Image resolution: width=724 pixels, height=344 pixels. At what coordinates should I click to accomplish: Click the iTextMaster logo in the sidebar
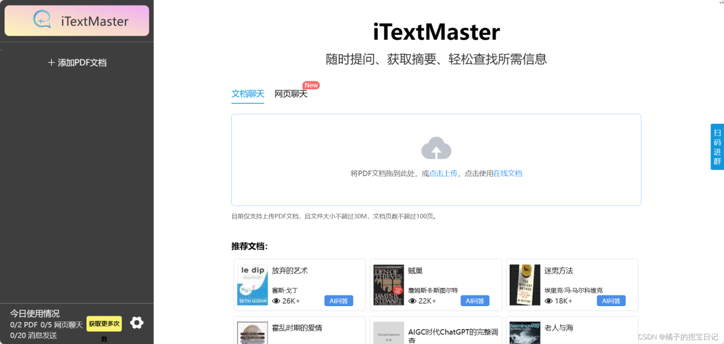[x=77, y=21]
